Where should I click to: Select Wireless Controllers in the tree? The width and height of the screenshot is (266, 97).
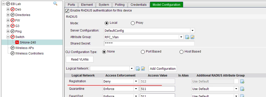coord(29,53)
